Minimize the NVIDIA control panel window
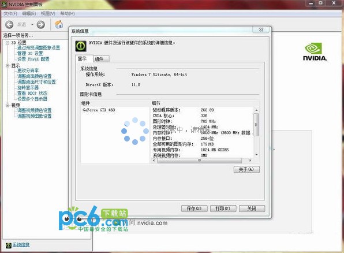344x253 pixels. tap(311, 3)
